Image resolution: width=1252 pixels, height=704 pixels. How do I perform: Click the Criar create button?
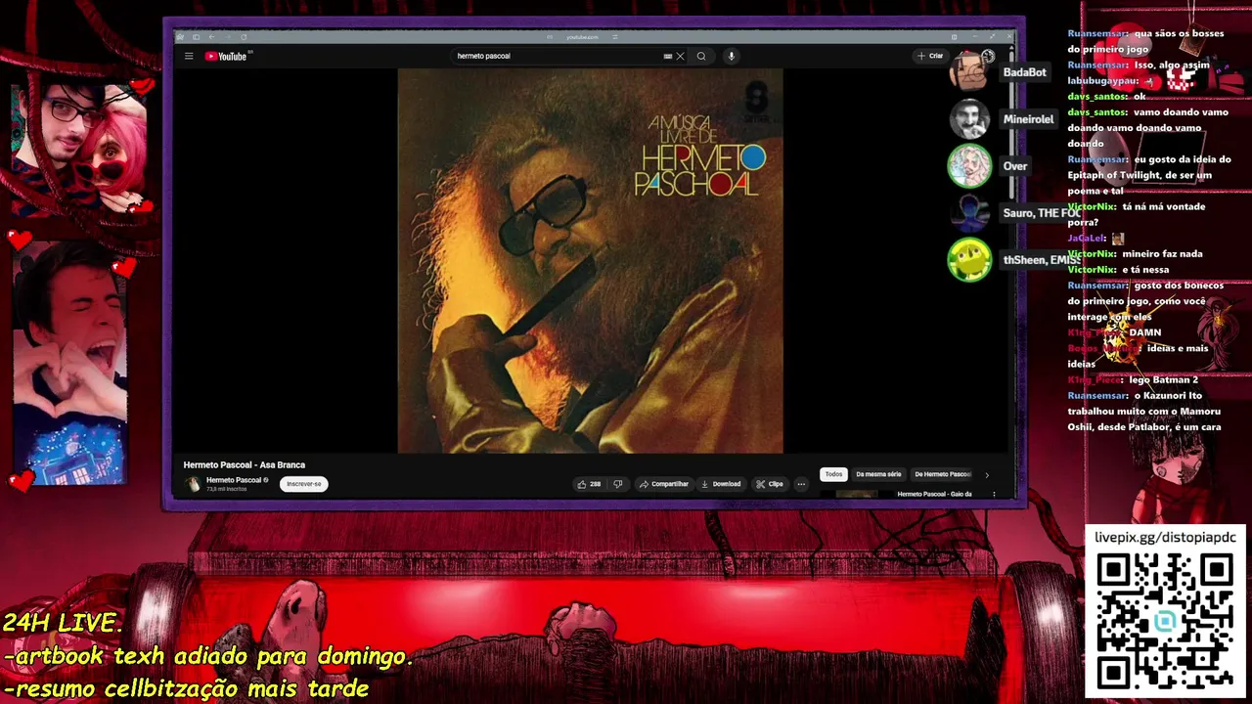930,56
